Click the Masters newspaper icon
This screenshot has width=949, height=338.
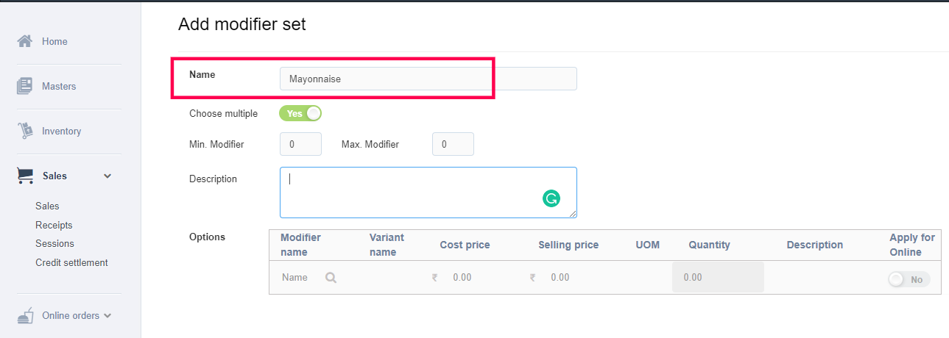(24, 86)
